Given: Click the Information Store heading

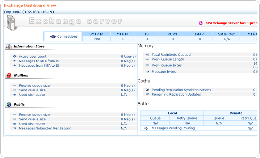Looking at the screenshot, I should [29, 46].
